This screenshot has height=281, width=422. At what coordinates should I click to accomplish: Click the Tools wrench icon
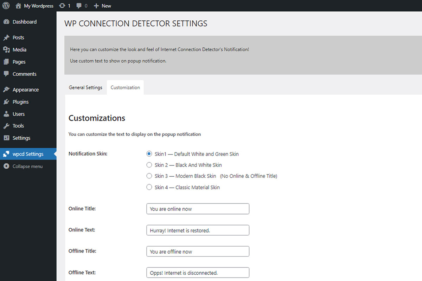point(6,126)
